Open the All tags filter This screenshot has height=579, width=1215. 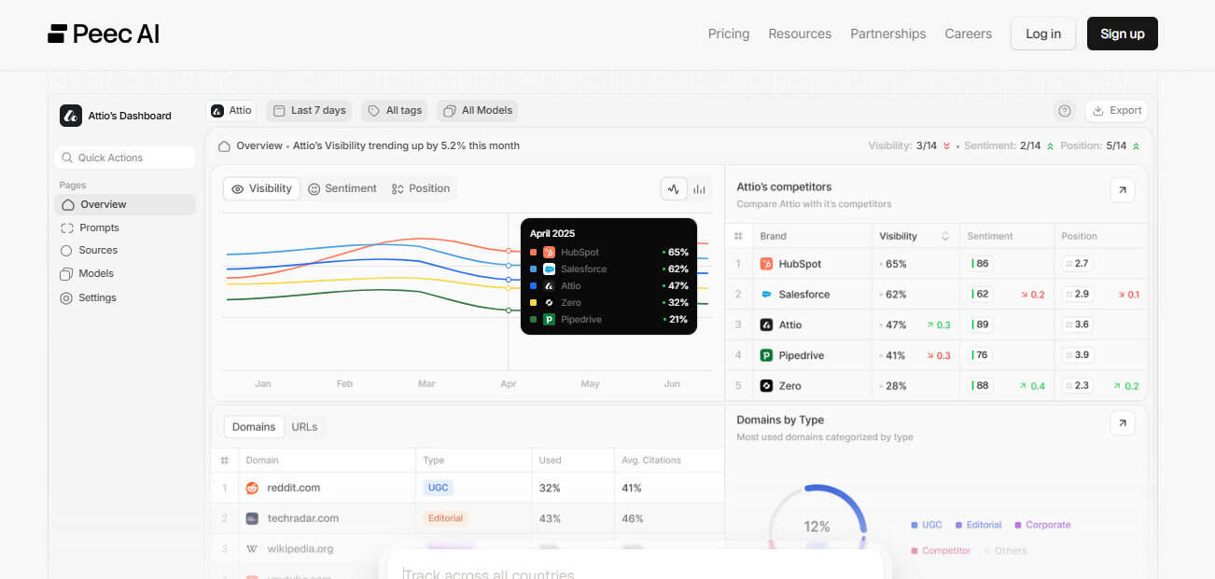394,110
